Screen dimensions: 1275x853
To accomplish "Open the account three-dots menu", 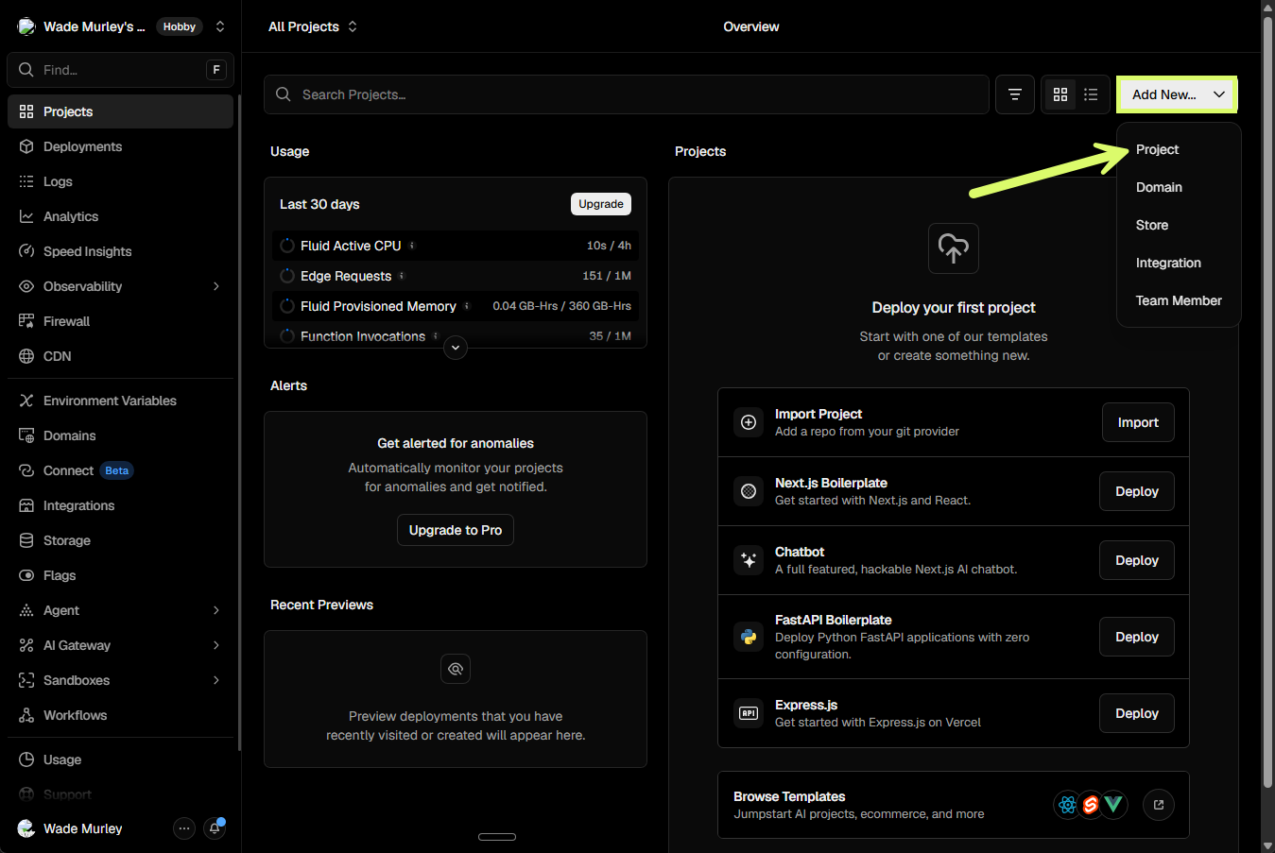I will click(x=184, y=828).
